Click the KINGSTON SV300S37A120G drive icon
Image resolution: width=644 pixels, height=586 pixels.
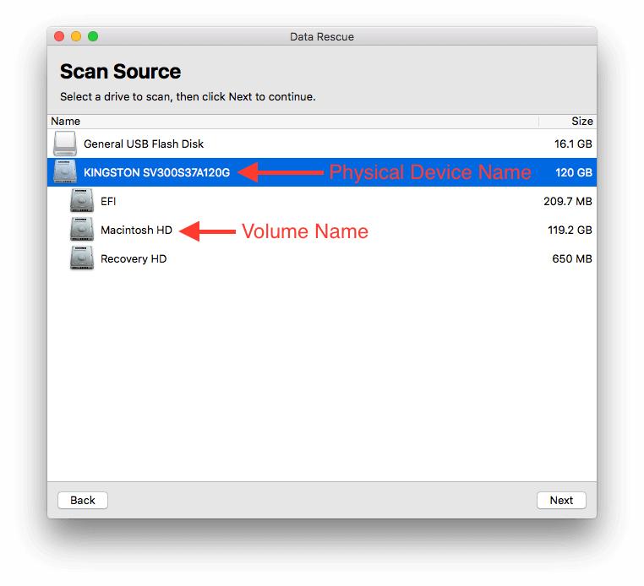65,171
